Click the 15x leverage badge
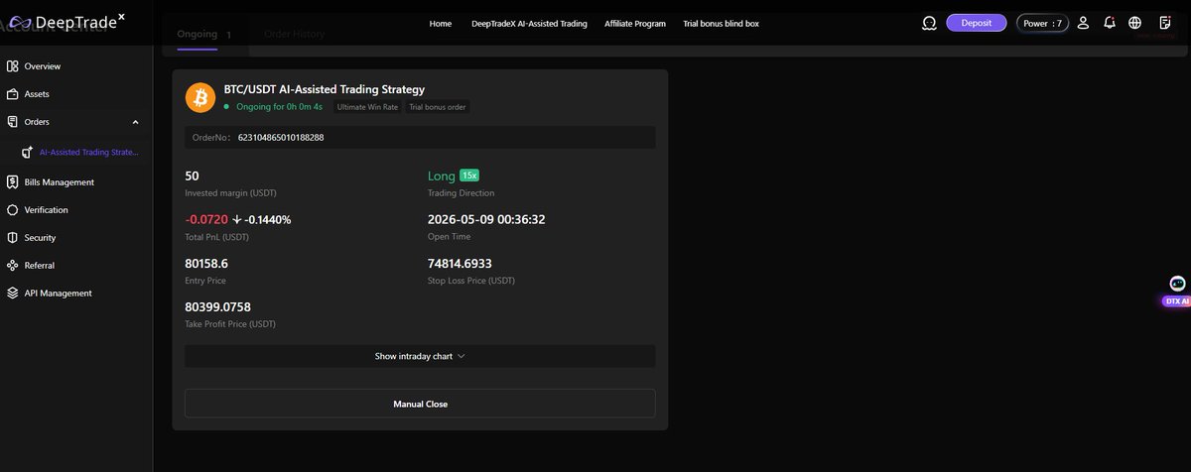Image resolution: width=1191 pixels, height=472 pixels. 469,176
